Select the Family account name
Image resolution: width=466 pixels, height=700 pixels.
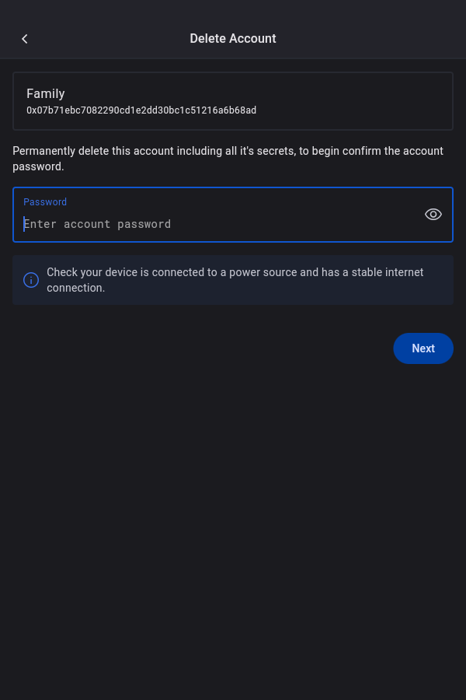(46, 93)
